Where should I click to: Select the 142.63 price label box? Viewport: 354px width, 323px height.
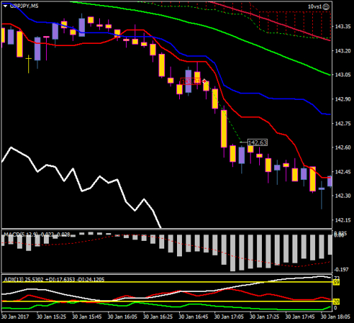click(x=257, y=142)
